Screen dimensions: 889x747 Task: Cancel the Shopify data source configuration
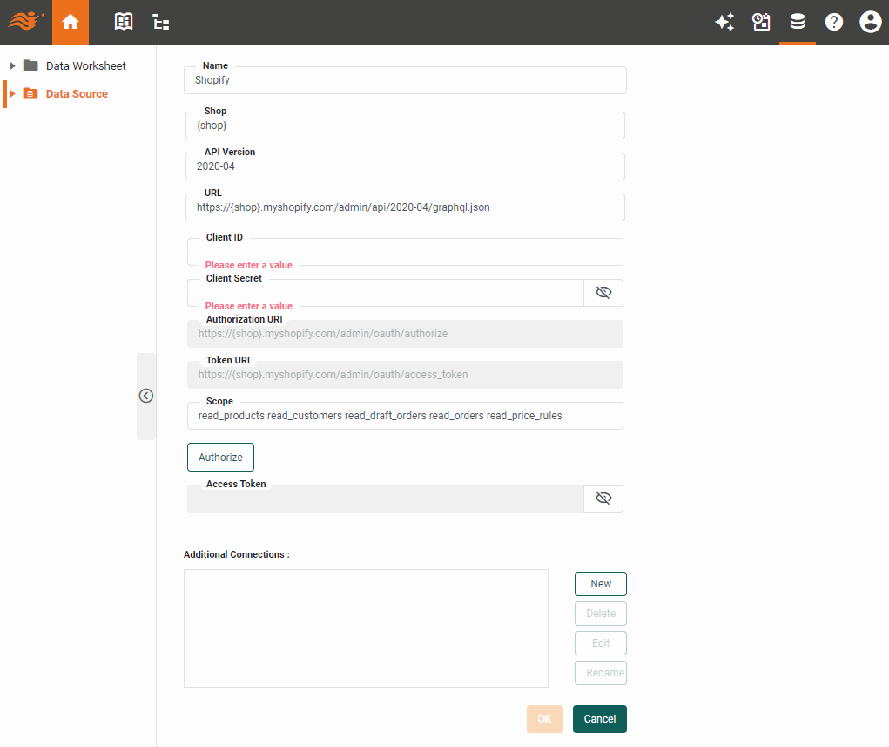(x=599, y=718)
